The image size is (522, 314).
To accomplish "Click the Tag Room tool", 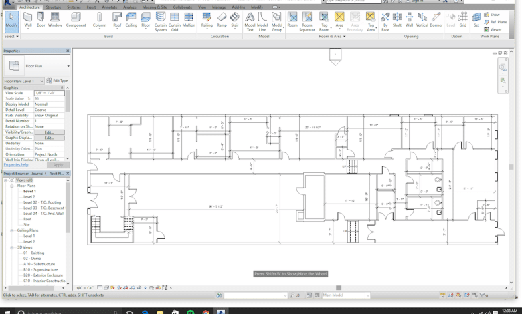I will pos(325,22).
